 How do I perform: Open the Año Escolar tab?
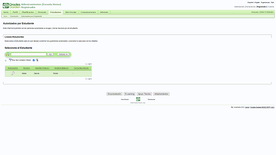click(x=71, y=12)
